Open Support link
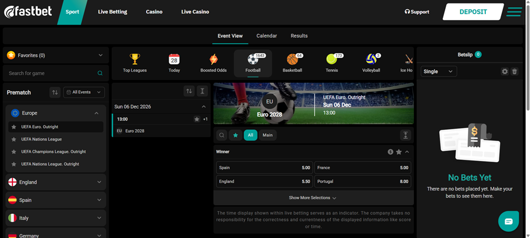The image size is (530, 238). point(417,12)
